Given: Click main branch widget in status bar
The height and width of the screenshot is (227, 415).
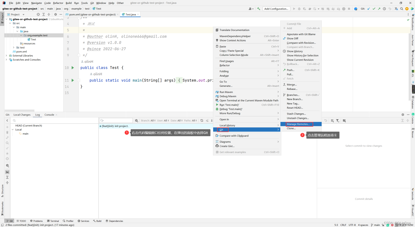Looking at the screenshot, I should pos(375,225).
